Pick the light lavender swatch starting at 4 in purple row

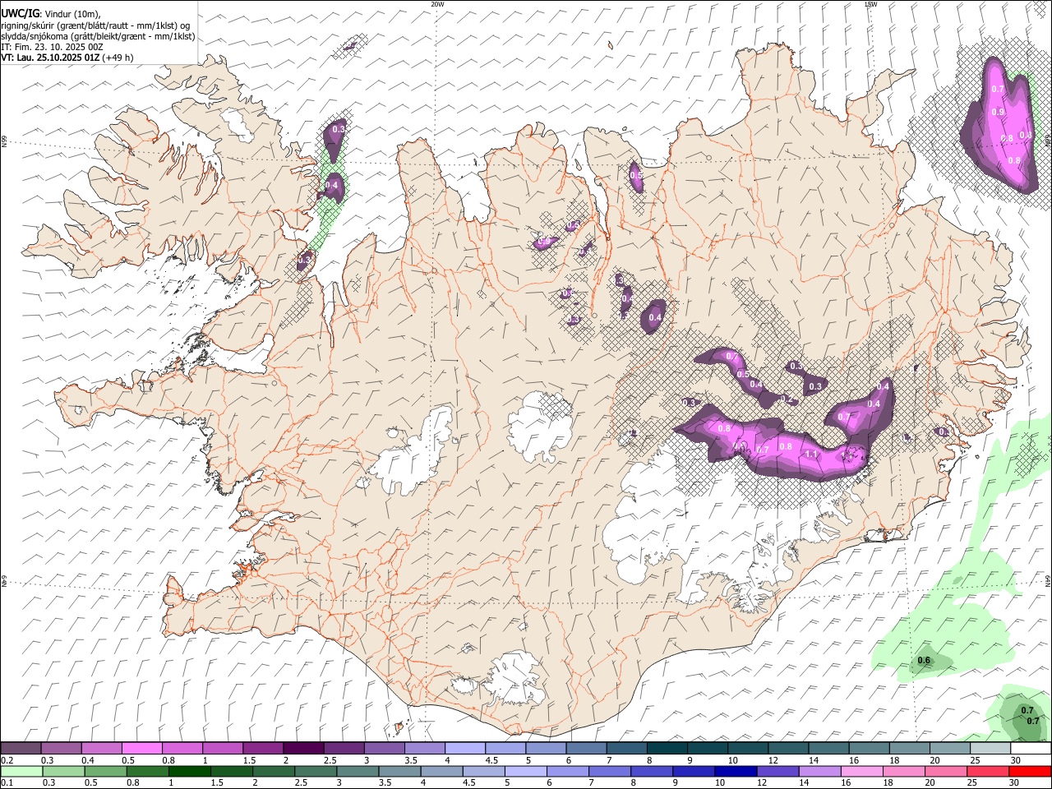(x=464, y=748)
